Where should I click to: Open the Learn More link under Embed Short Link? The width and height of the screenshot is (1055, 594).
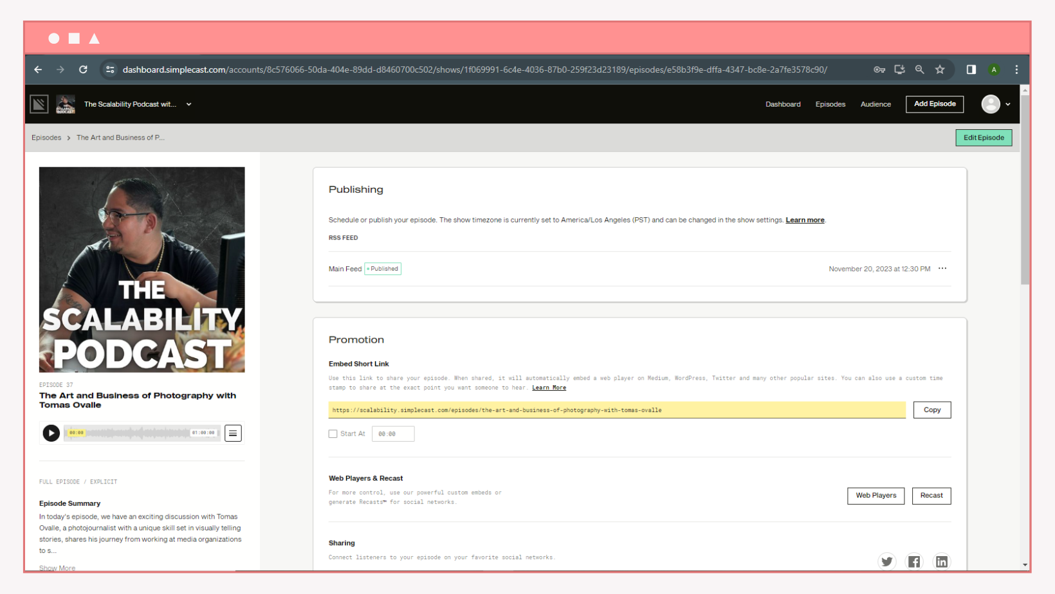(549, 388)
